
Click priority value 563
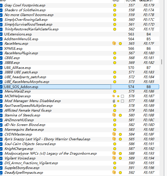pyautogui.click(x=131, y=34)
